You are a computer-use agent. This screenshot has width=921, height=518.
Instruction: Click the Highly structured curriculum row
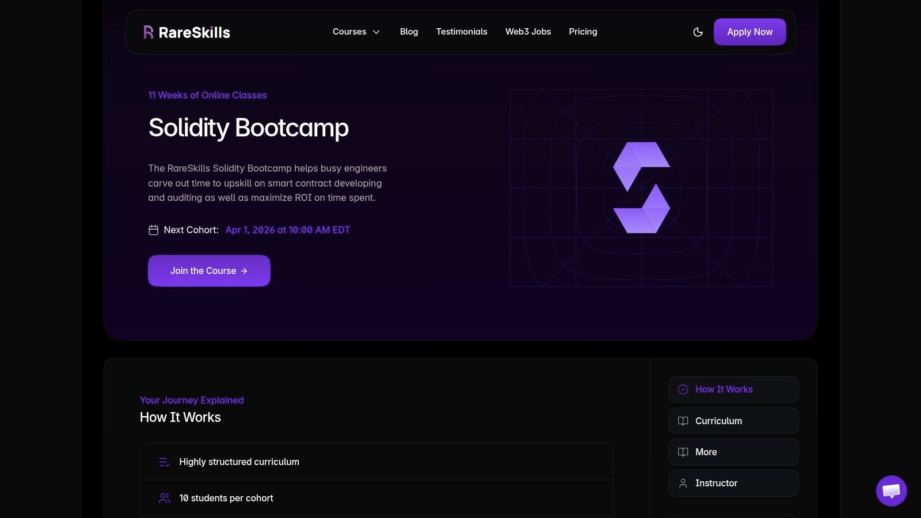pyautogui.click(x=376, y=462)
